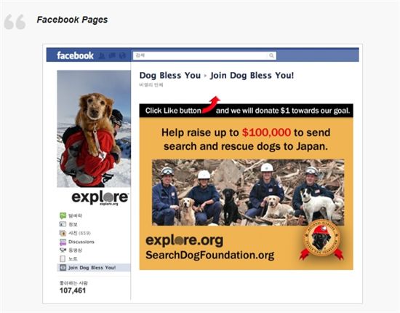Open the dog in backpack profile picture

point(94,129)
